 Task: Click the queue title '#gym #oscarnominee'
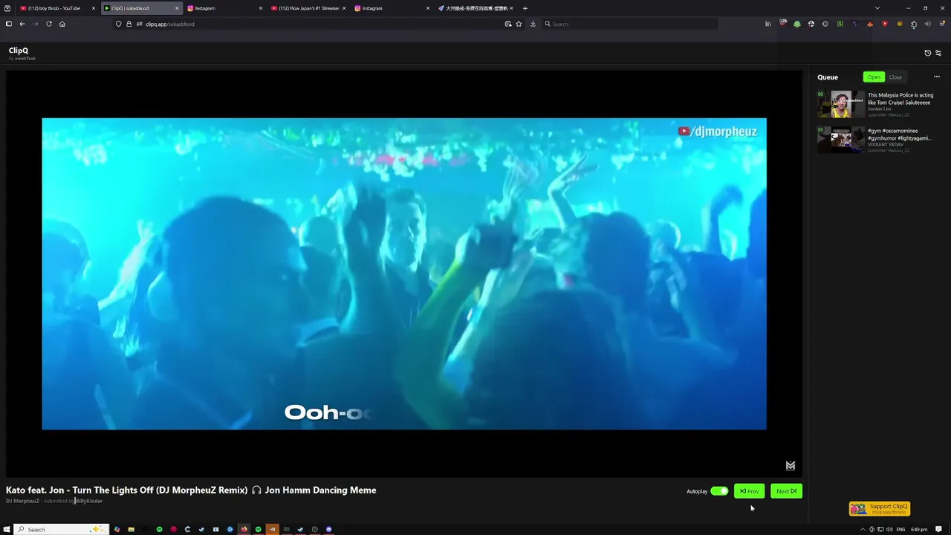click(892, 131)
